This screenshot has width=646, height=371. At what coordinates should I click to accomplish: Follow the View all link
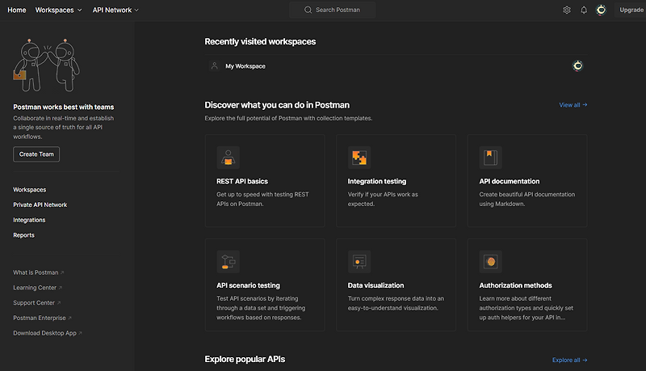[573, 105]
